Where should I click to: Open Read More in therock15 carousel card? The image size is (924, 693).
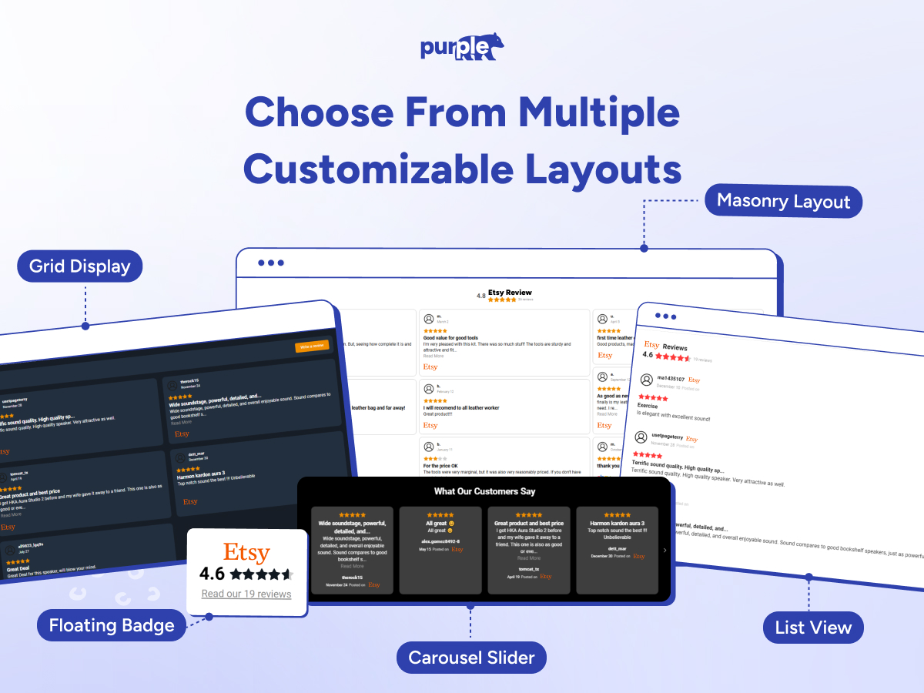352,566
